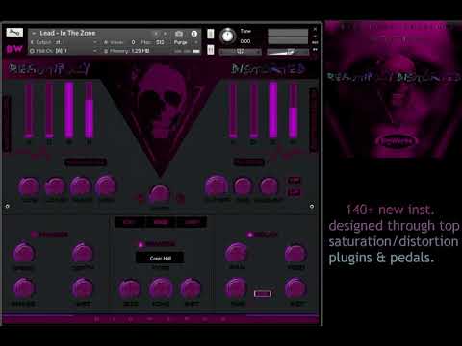Screen dimensions: 462x346
Task: Click the small icon left of the center knob
Action: tap(141, 198)
